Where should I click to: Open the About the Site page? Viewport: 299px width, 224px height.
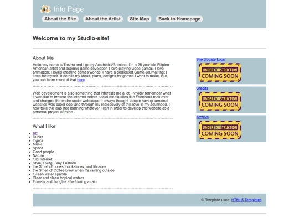pyautogui.click(x=60, y=19)
